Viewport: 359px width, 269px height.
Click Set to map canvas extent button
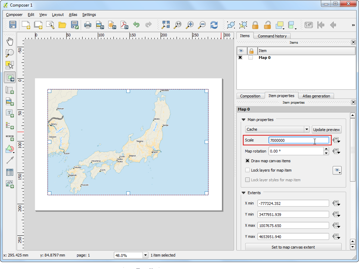pyautogui.click(x=293, y=247)
